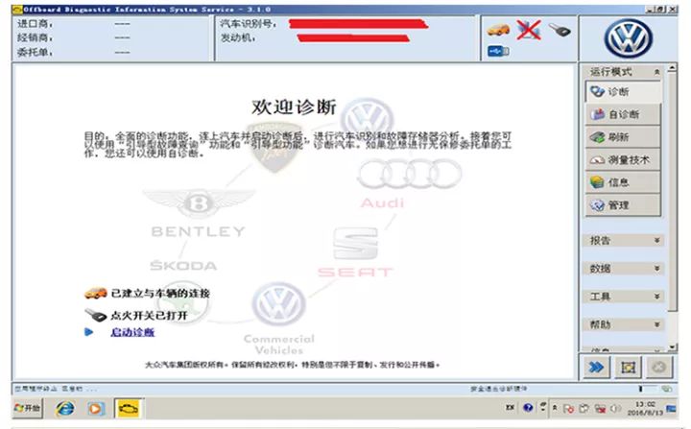Click the 启动诊断 start diagnosis link

point(132,332)
